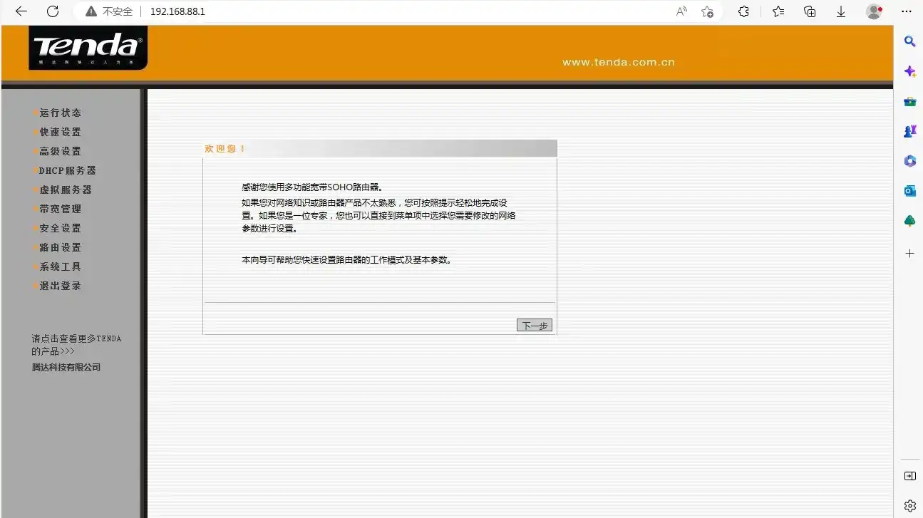Open the not-secure warning icon in address bar

click(91, 11)
